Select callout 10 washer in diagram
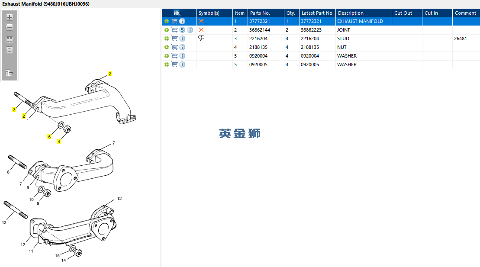 click(x=31, y=199)
